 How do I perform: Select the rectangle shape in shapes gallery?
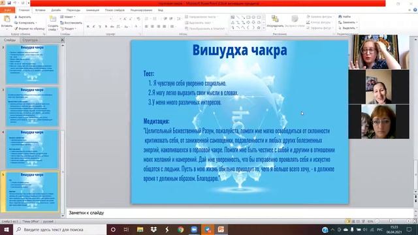click(248, 18)
